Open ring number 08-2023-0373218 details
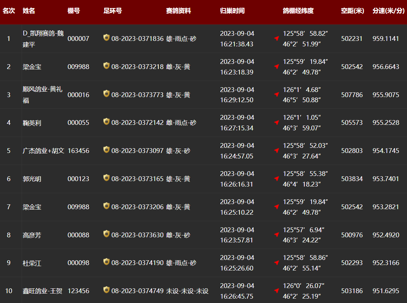 [x=137, y=67]
